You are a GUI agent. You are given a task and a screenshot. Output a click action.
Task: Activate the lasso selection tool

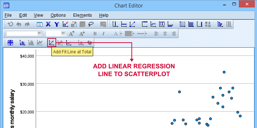[91, 24]
